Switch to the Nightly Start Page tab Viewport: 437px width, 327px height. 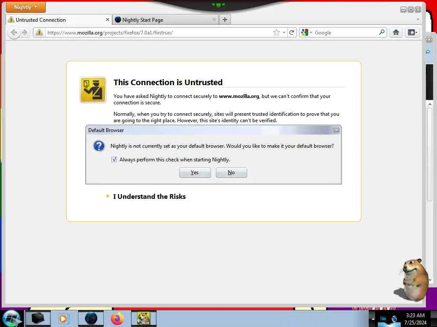(x=166, y=20)
